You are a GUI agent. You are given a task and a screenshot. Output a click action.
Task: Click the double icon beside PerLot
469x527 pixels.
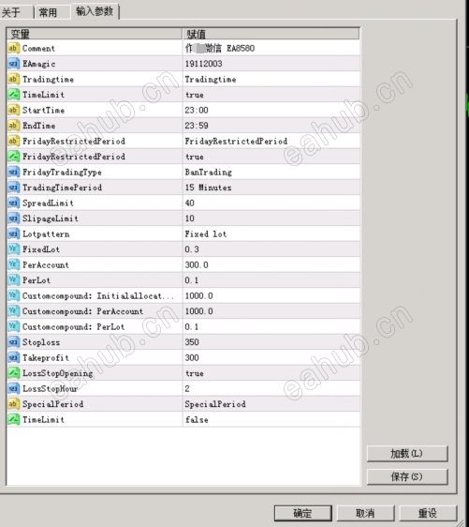13,280
